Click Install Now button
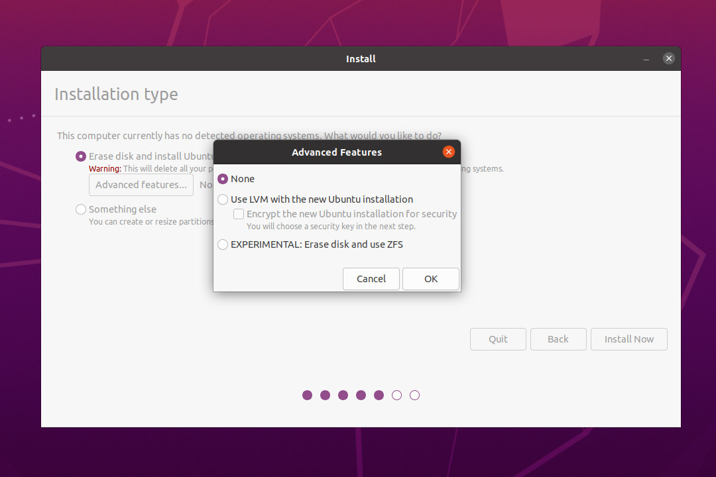 [628, 339]
